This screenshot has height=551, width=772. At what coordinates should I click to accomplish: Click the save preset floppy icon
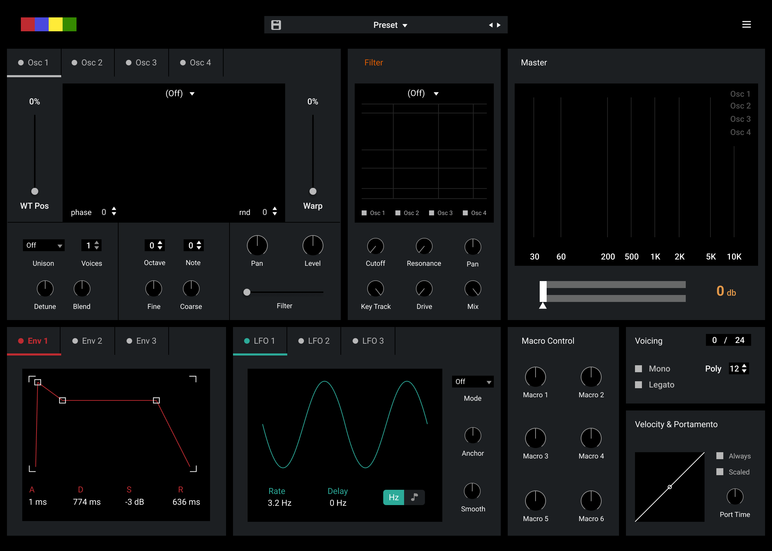click(276, 25)
